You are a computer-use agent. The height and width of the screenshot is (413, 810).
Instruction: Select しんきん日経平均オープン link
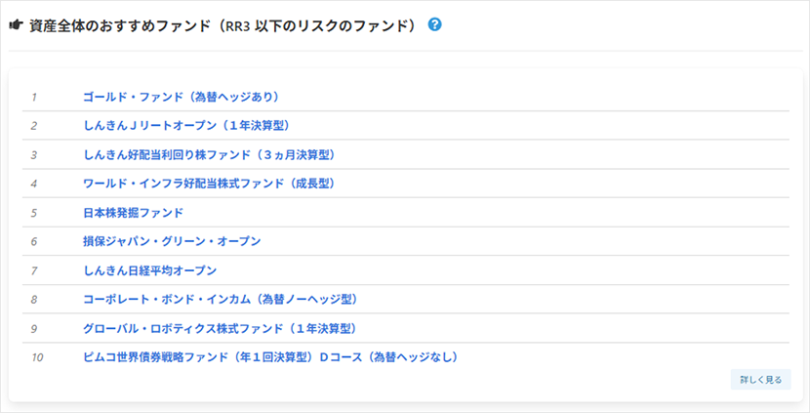tap(150, 269)
